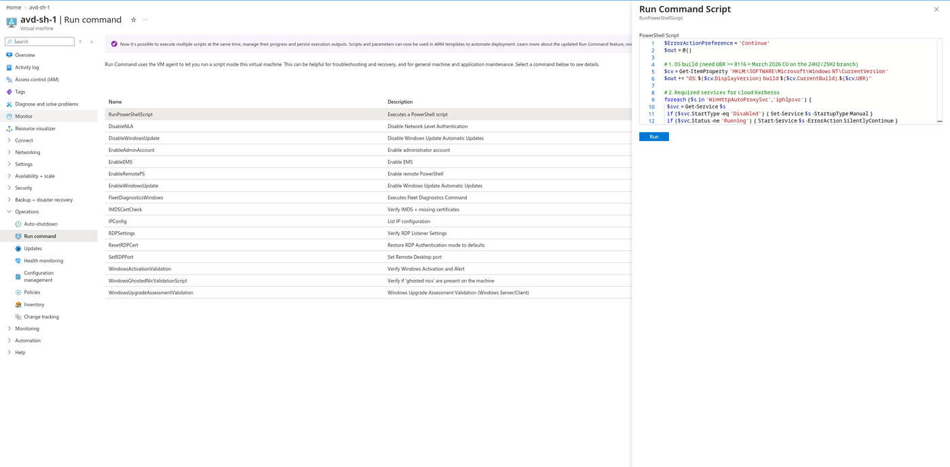This screenshot has height=467, width=950.
Task: Click the Description column header
Action: tap(400, 102)
